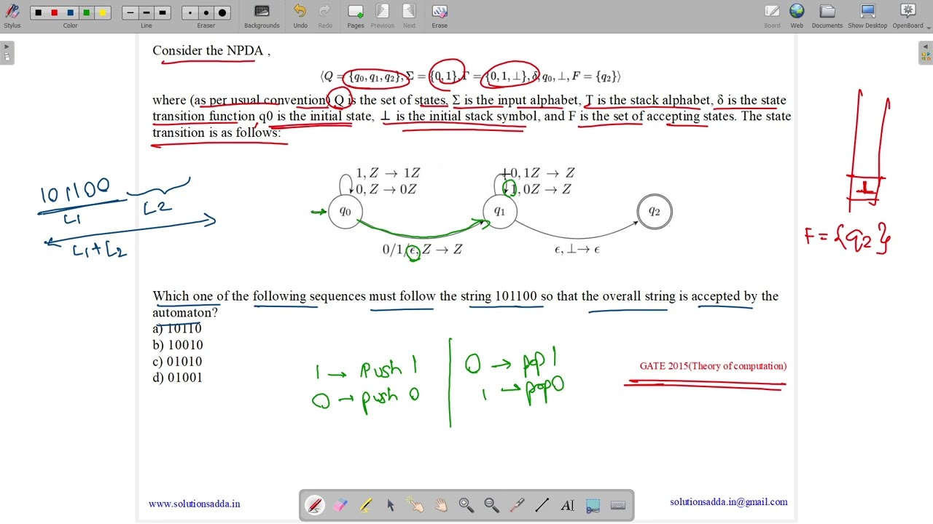Open the Stylus toolbar toggle
This screenshot has height=524, width=933.
point(12,16)
